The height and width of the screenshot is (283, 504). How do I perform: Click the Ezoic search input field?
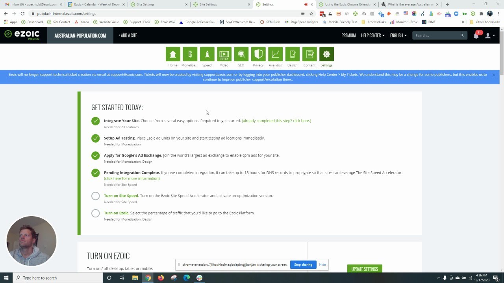[437, 35]
